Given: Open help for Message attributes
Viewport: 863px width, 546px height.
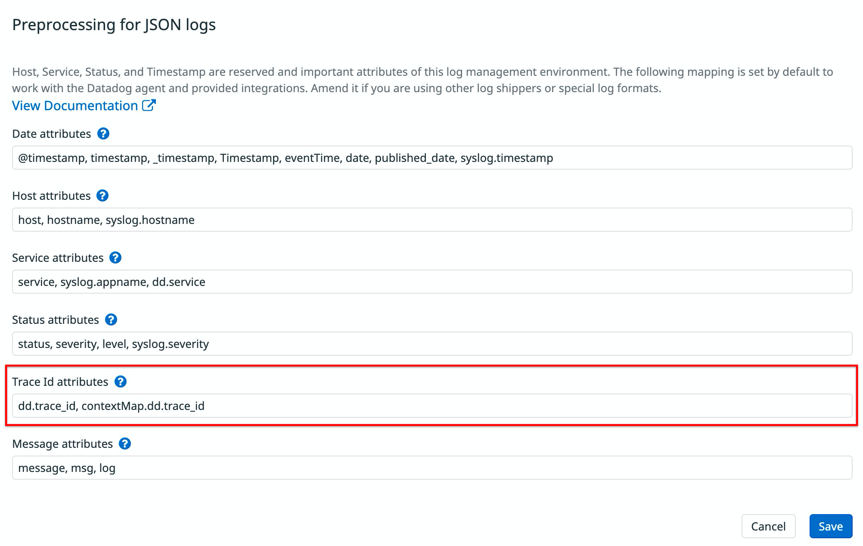Looking at the screenshot, I should tap(124, 444).
